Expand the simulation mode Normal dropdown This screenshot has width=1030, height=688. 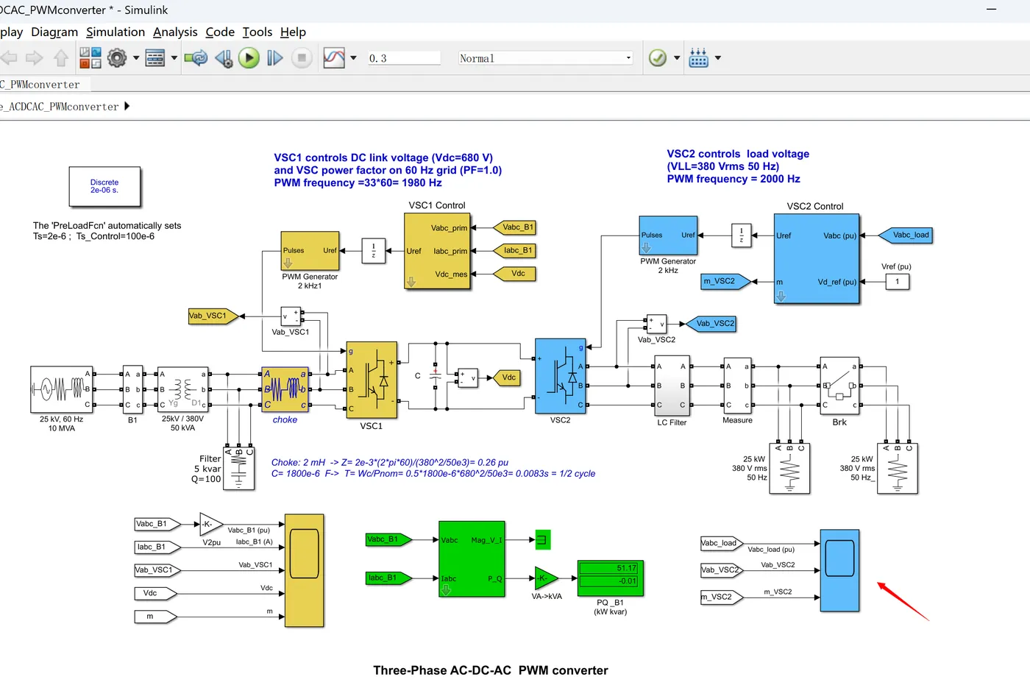point(545,58)
